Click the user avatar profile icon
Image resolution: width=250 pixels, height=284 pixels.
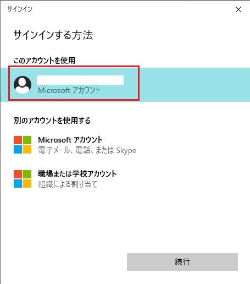[x=23, y=85]
